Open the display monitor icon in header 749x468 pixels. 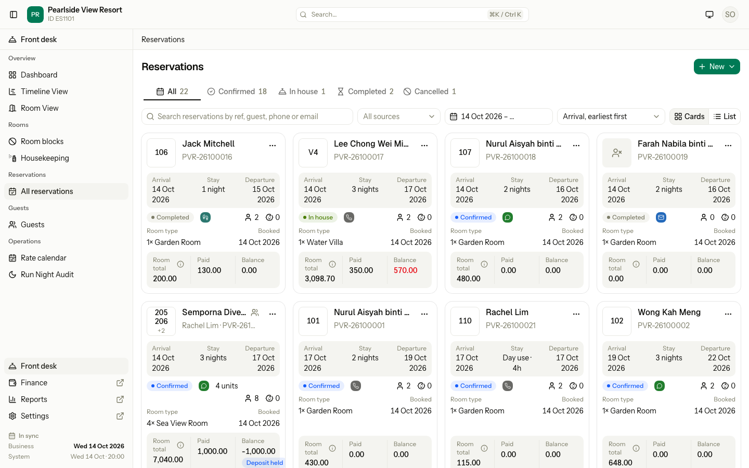[x=709, y=15]
